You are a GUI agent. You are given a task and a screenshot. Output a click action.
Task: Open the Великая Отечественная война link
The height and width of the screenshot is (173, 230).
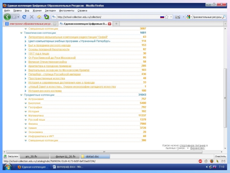coord(47,62)
